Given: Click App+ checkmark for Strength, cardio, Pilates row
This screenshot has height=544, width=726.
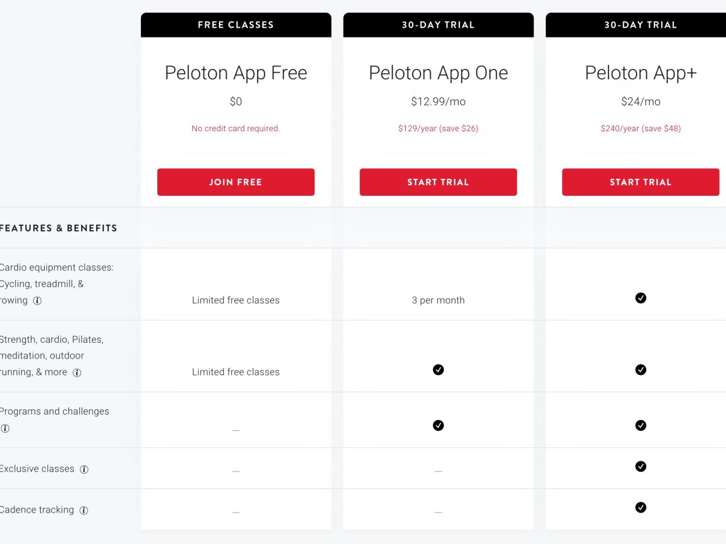Looking at the screenshot, I should 641,370.
